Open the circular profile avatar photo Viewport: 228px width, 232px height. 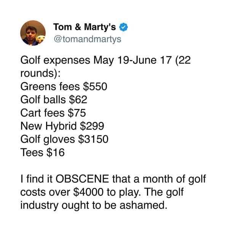click(33, 33)
